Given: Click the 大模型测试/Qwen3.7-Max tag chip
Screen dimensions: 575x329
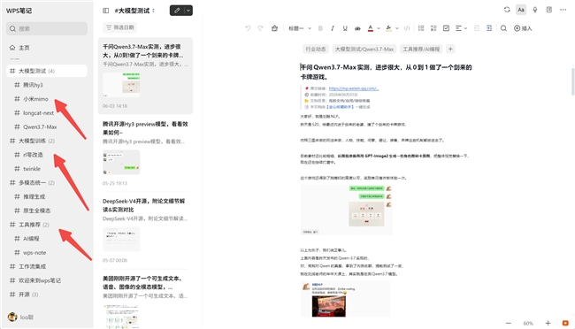Looking at the screenshot, I should (364, 50).
